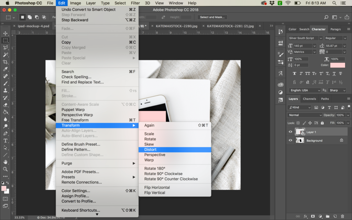352x220 pixels.
Task: Select the History Brush tool
Action: (5, 98)
